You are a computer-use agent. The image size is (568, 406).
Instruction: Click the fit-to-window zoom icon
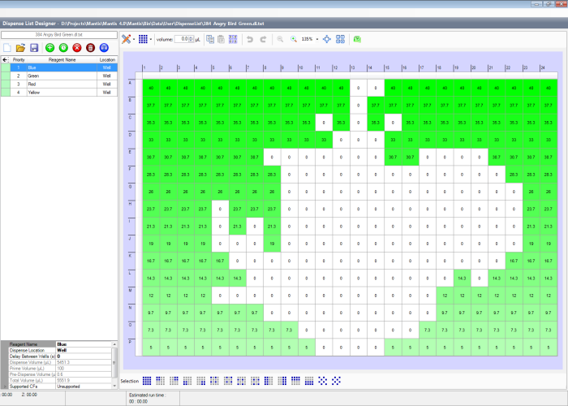pyautogui.click(x=327, y=39)
